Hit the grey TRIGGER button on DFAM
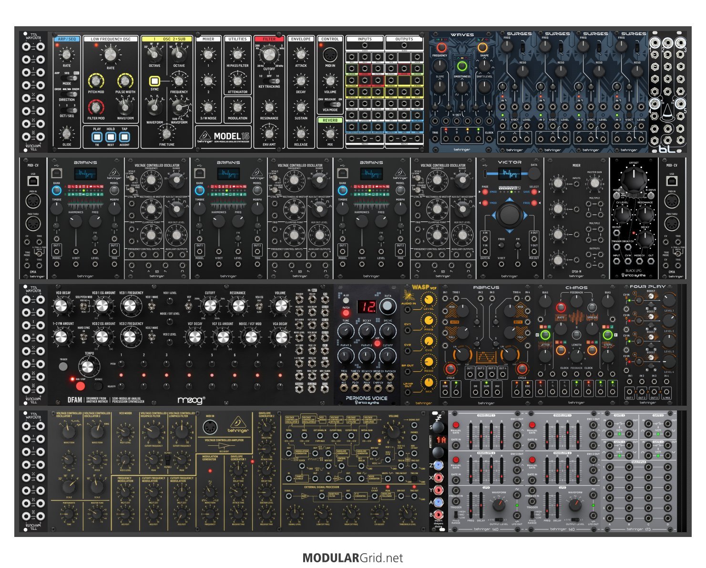 click(63, 367)
